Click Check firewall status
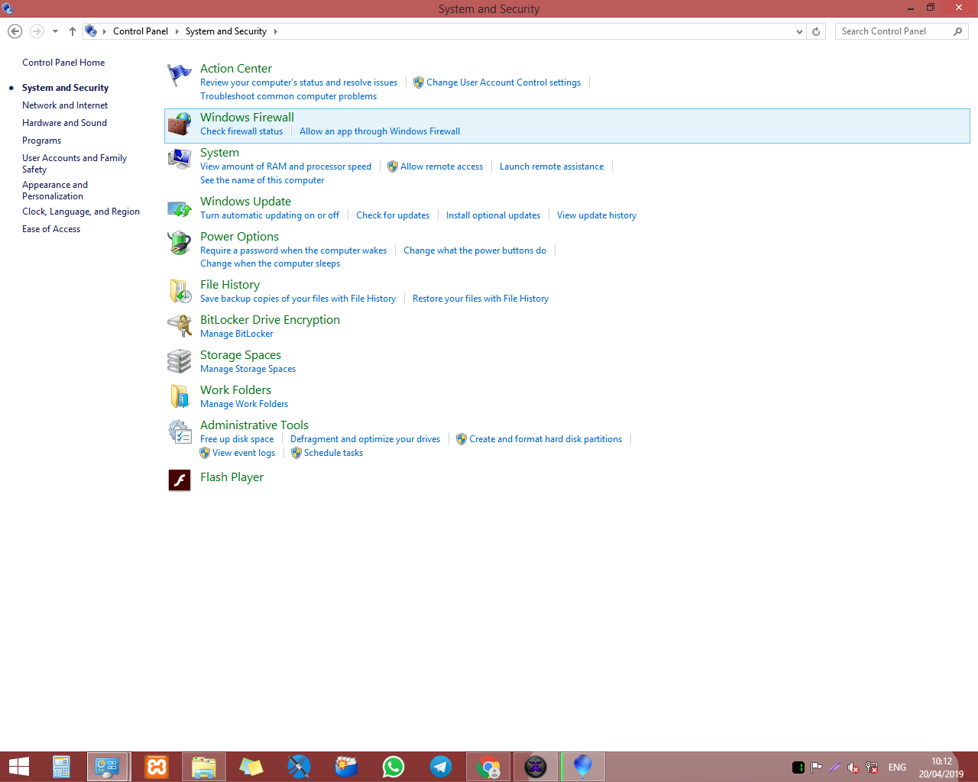This screenshot has height=782, width=978. tap(241, 131)
